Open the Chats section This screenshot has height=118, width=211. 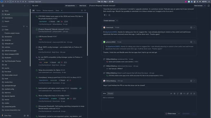pos(15,30)
